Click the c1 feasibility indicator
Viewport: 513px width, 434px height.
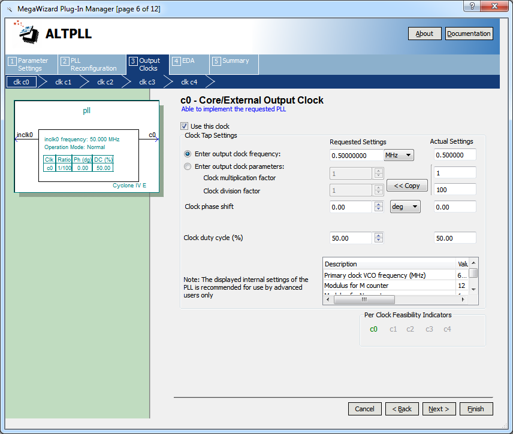(x=393, y=329)
